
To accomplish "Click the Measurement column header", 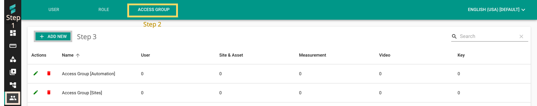I will point(312,55).
